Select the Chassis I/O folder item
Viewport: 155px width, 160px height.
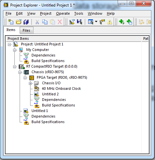pyautogui.click(x=51, y=83)
